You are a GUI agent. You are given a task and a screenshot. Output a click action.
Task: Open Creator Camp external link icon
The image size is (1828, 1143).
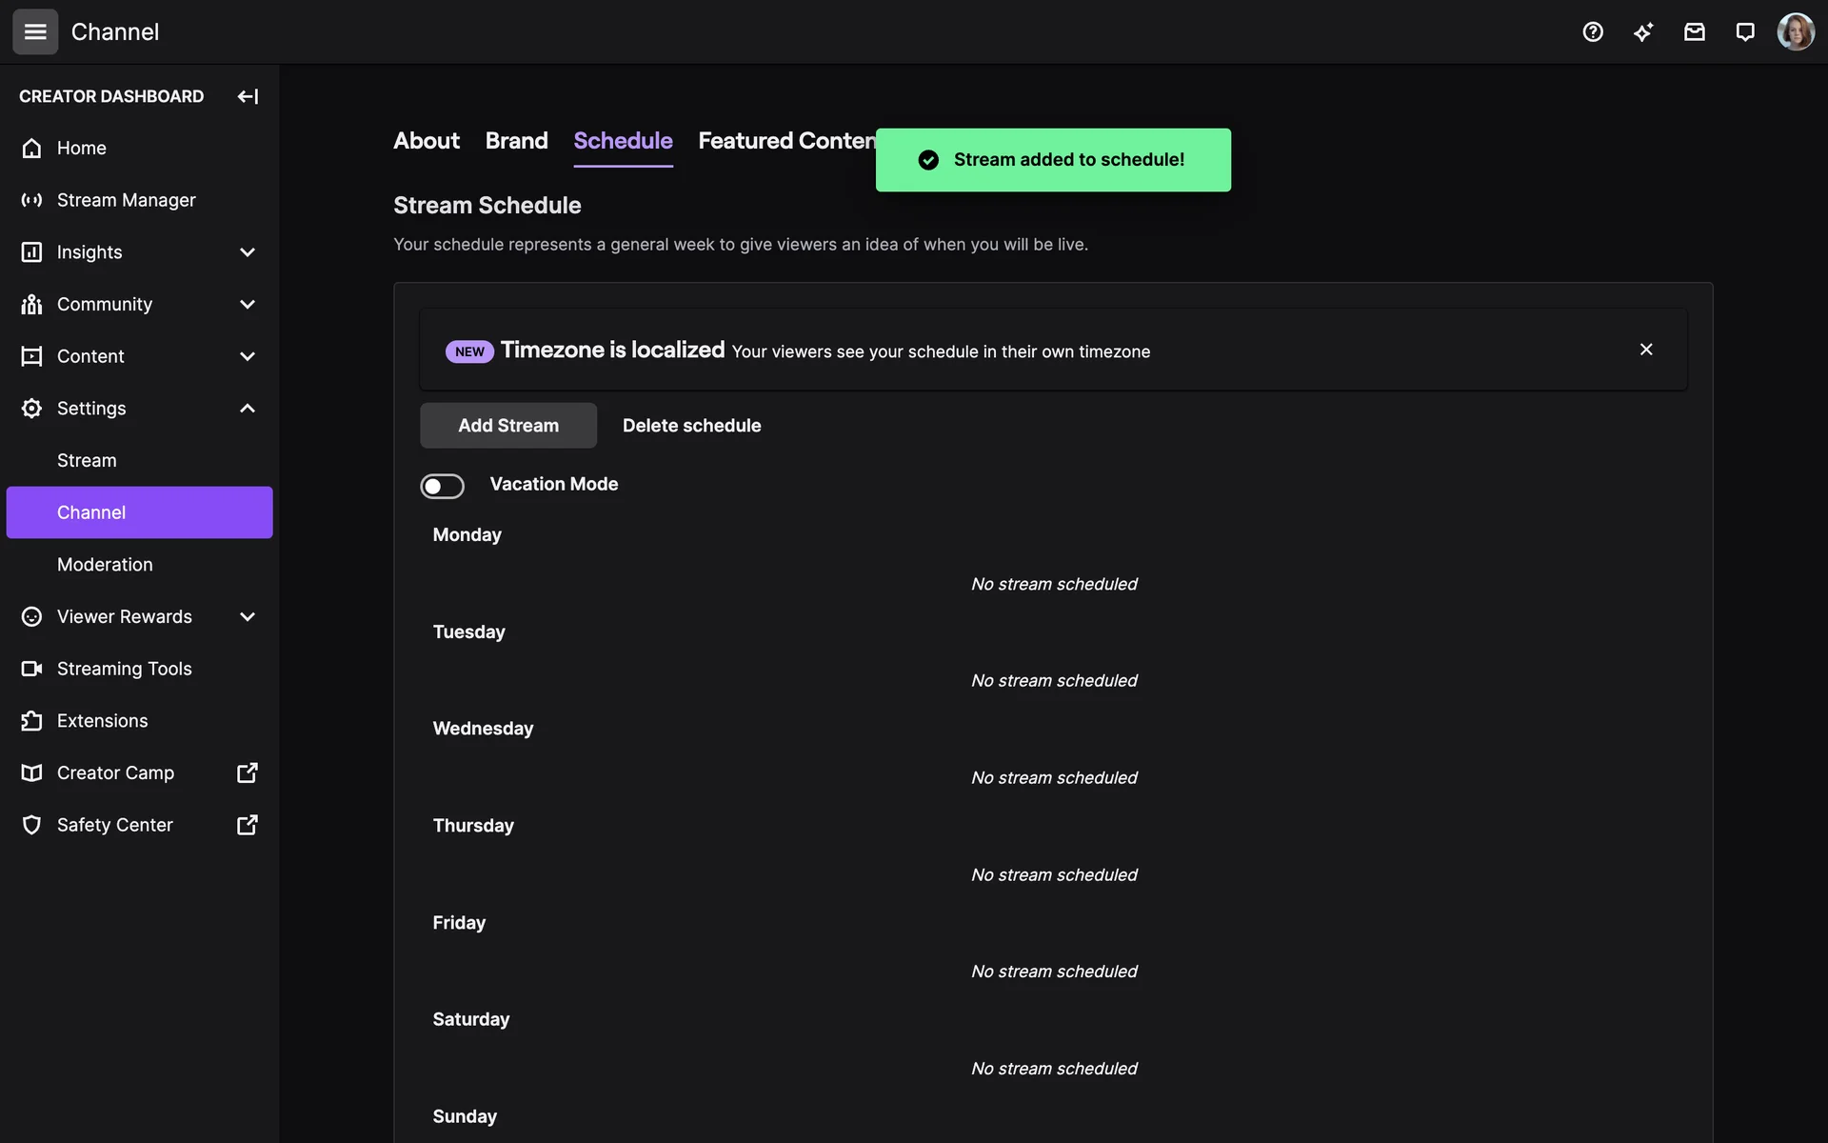(247, 772)
